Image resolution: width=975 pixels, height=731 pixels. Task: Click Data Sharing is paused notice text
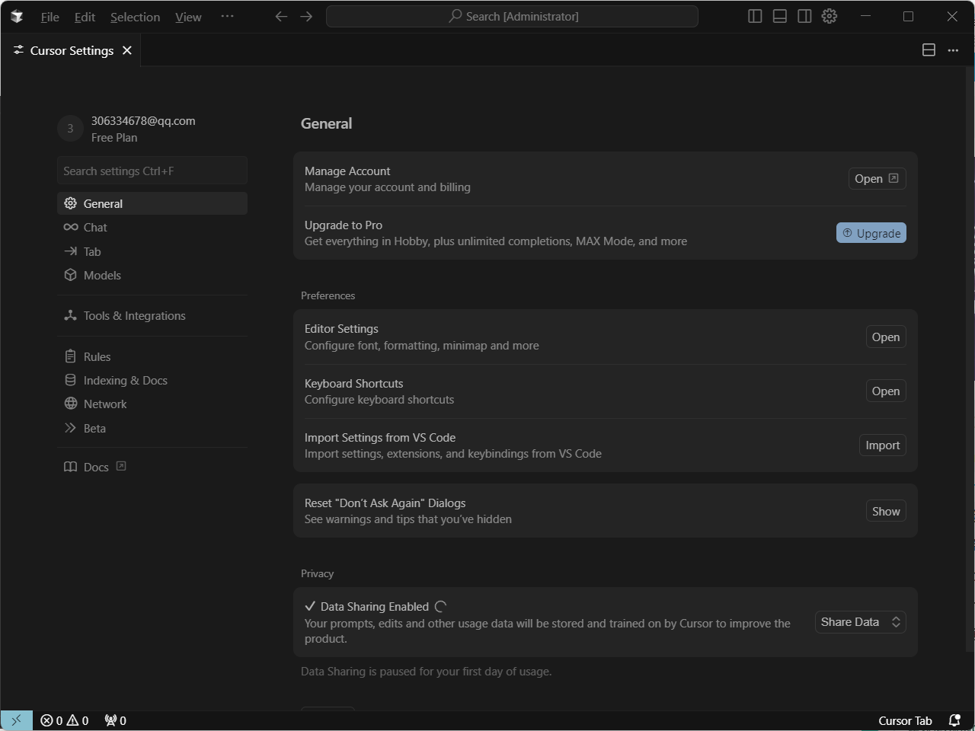[426, 671]
